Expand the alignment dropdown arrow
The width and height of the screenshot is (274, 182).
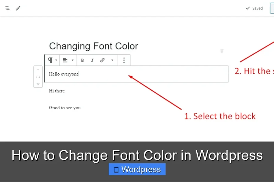coord(72,60)
